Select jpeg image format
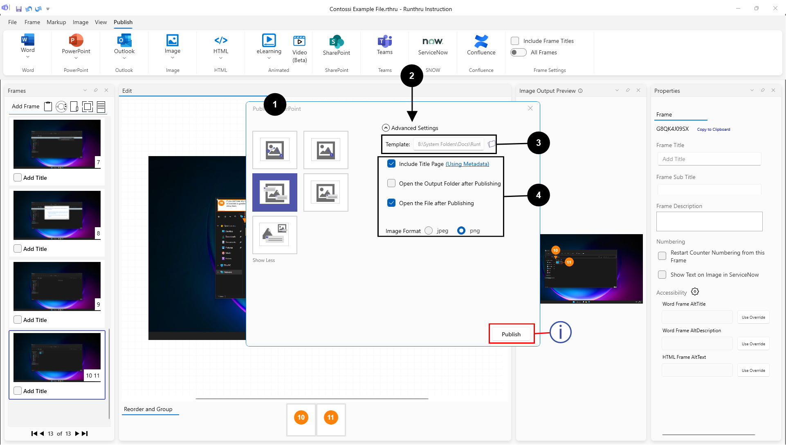The image size is (786, 445). click(429, 230)
